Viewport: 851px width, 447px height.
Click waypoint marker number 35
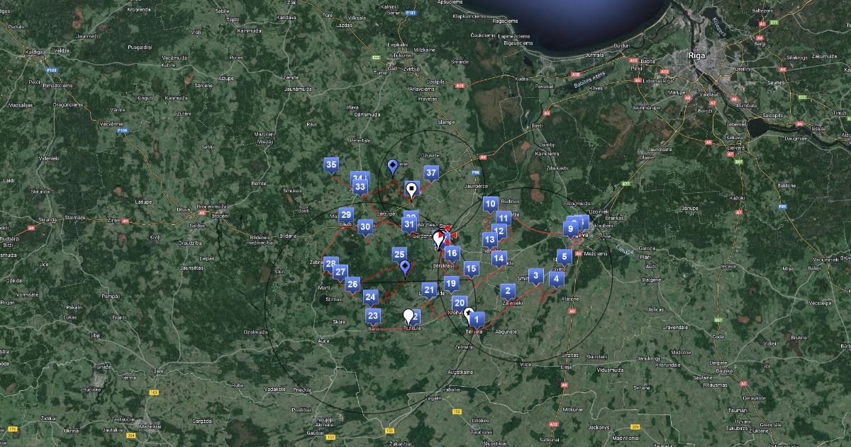point(330,165)
